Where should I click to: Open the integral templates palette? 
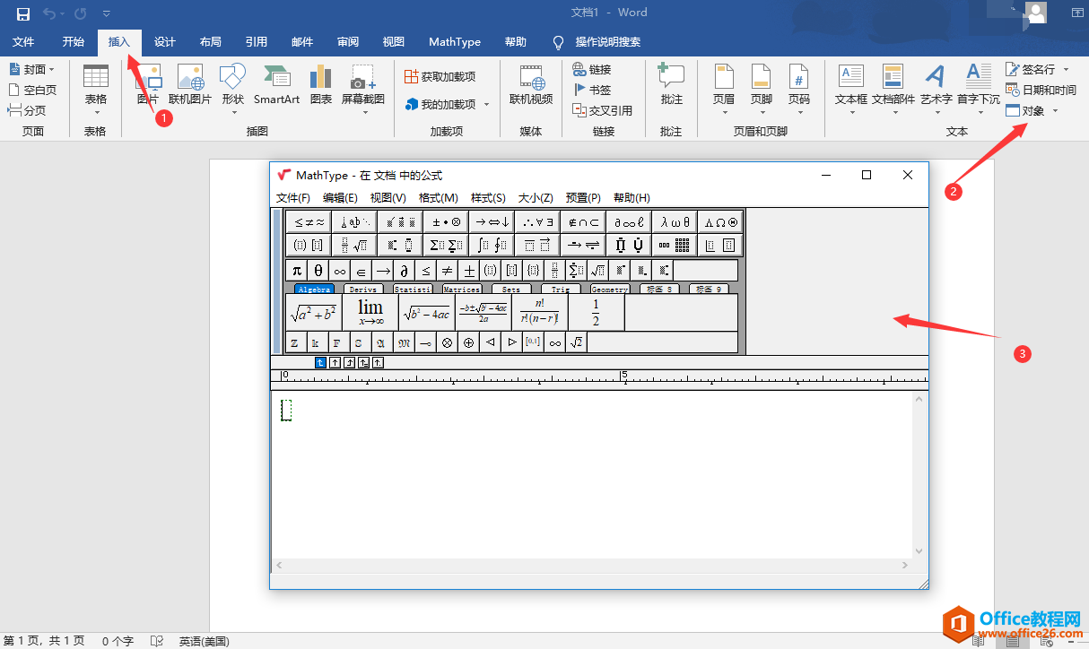pos(492,245)
